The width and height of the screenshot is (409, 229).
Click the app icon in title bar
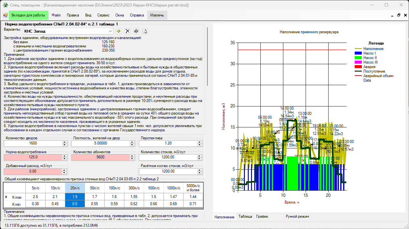click(5, 5)
